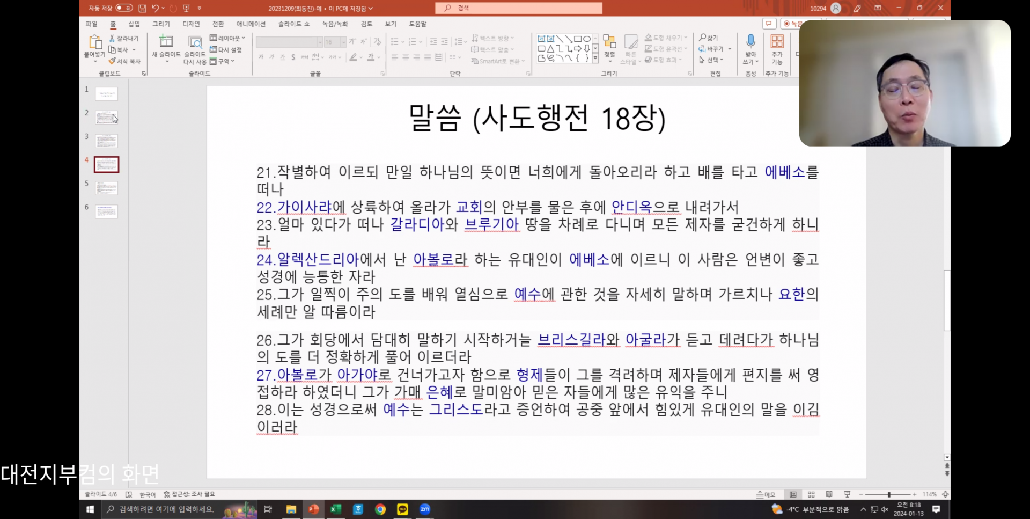Click the comments speech bubble icon
The width and height of the screenshot is (1030, 519).
[769, 24]
